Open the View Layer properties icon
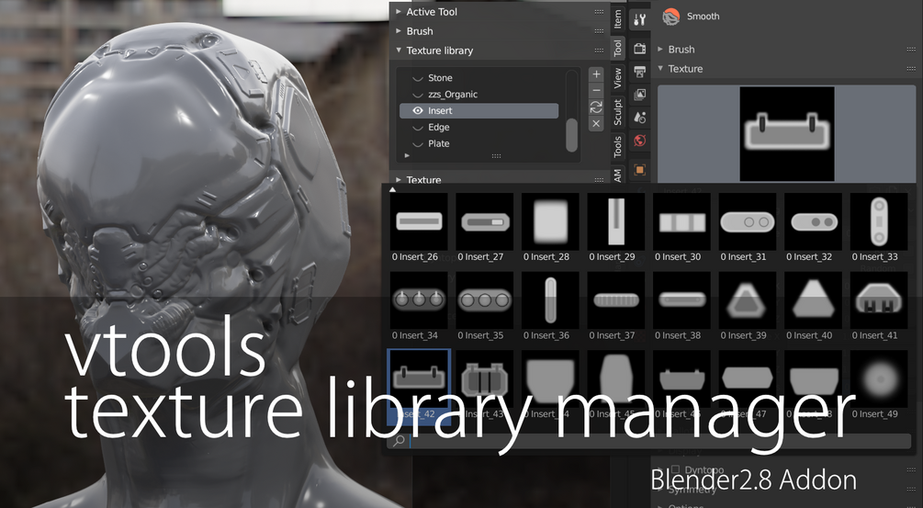The image size is (923, 508). [x=639, y=95]
